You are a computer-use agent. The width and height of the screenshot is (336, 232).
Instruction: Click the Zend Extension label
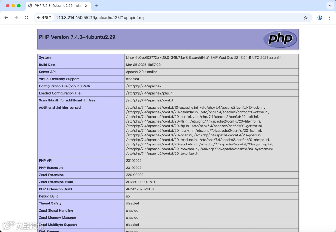[51, 175]
